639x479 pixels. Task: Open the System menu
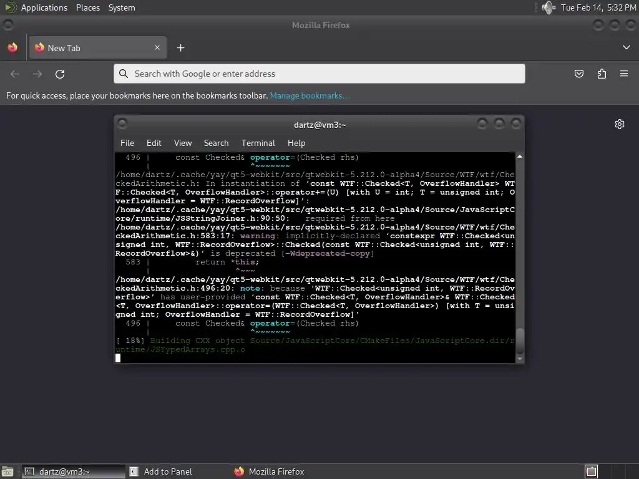point(122,7)
